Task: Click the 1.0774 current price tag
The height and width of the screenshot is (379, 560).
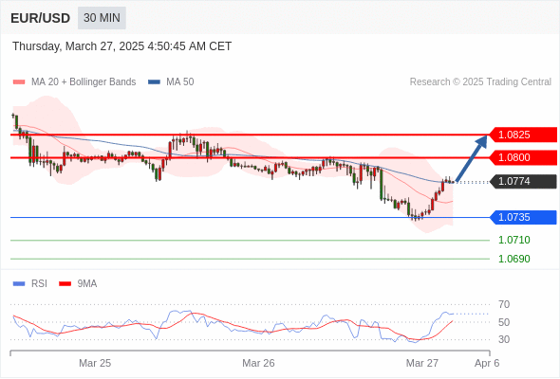Action: 523,182
